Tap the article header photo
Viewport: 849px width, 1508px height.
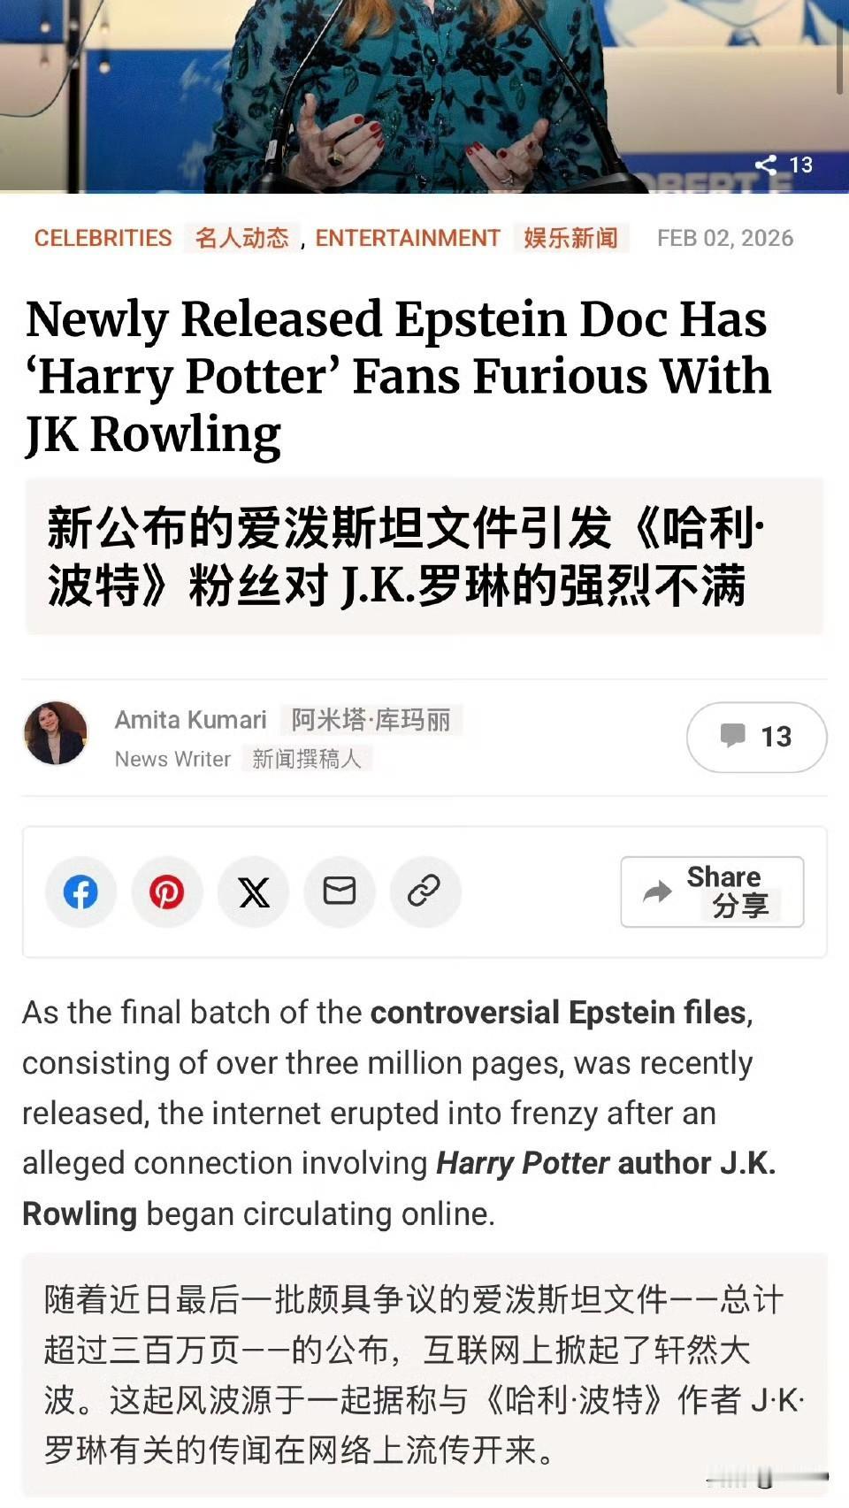[x=424, y=96]
